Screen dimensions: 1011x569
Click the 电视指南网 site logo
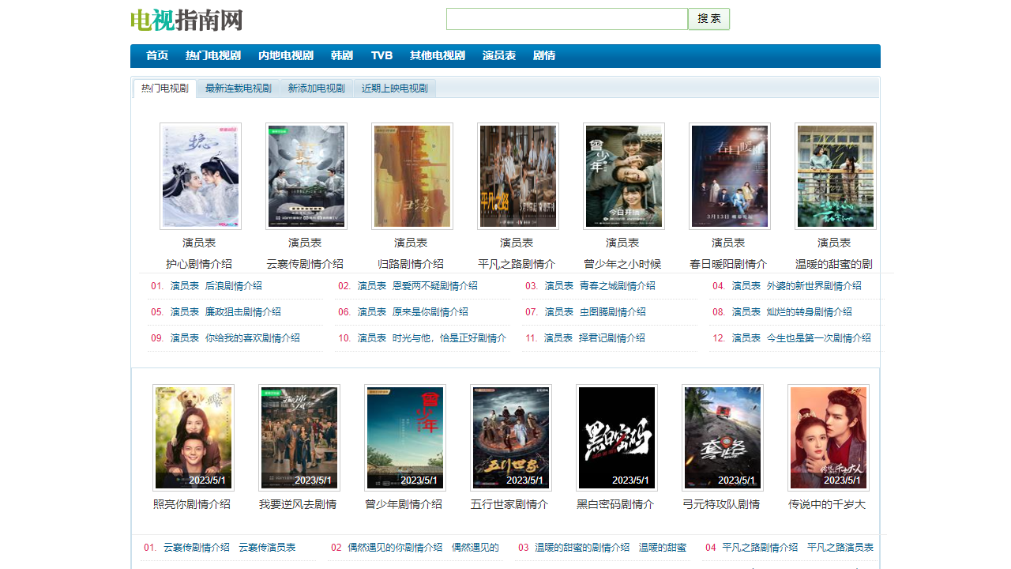point(186,20)
